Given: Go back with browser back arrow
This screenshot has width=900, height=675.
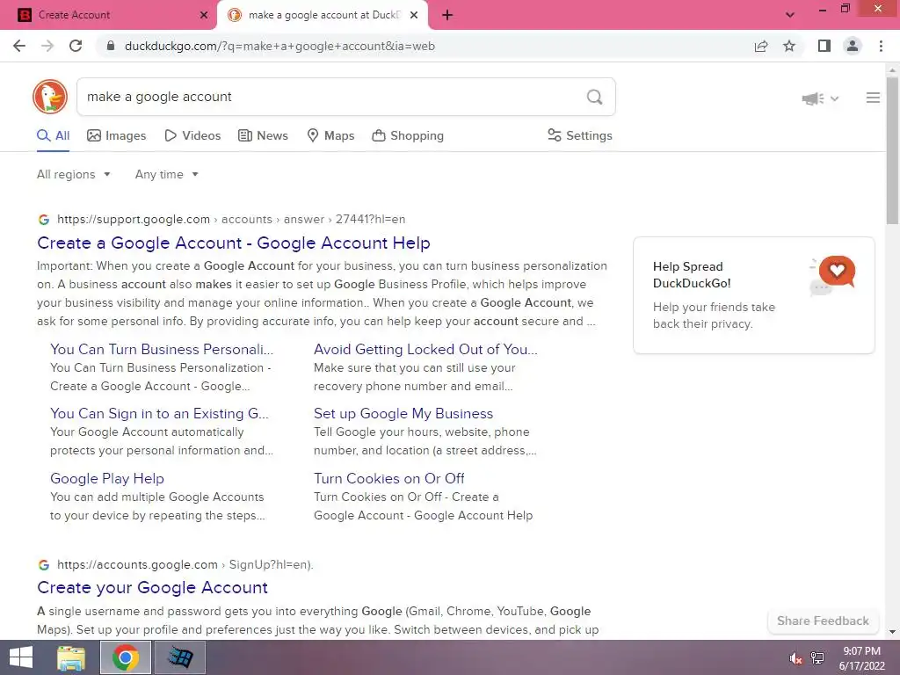Looking at the screenshot, I should (19, 46).
